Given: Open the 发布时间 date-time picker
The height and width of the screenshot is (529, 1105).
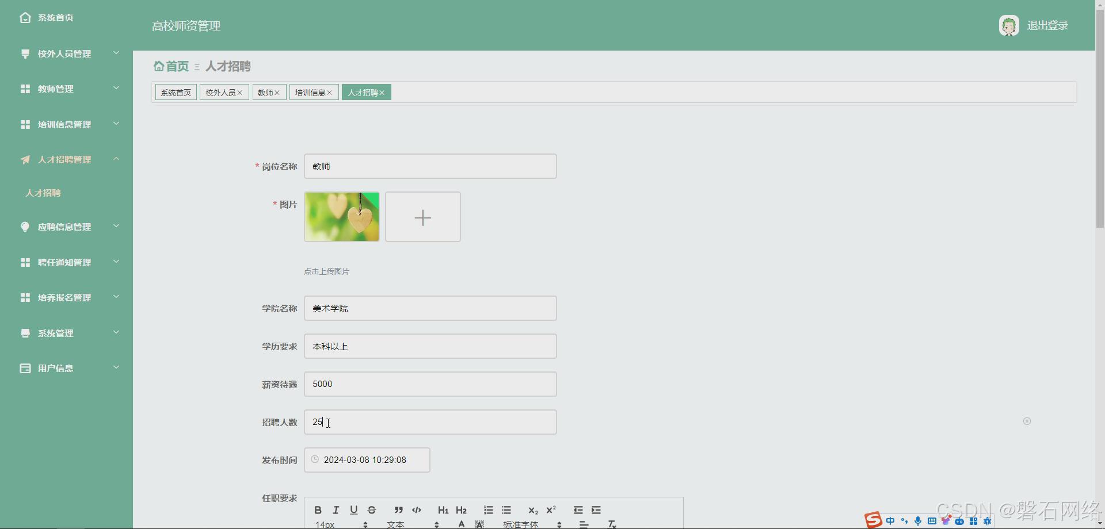Looking at the screenshot, I should pos(367,460).
